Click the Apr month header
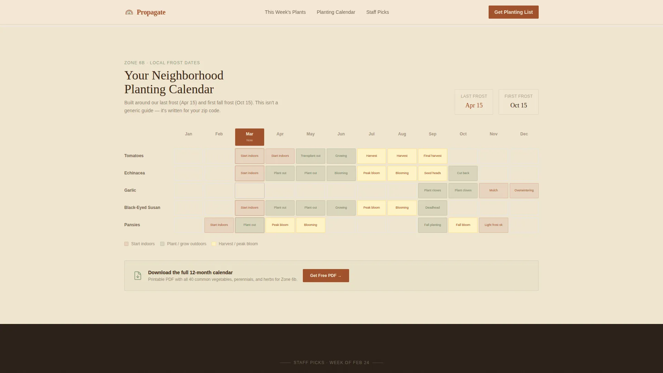 [280, 134]
